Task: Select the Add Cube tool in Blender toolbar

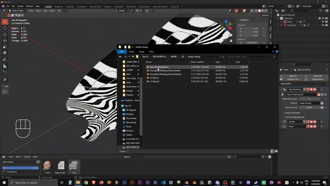Action: [5, 73]
